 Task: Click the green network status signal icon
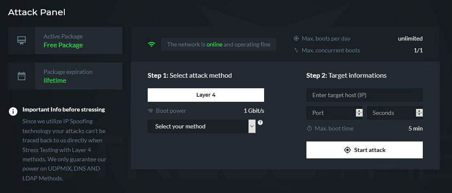[152, 44]
